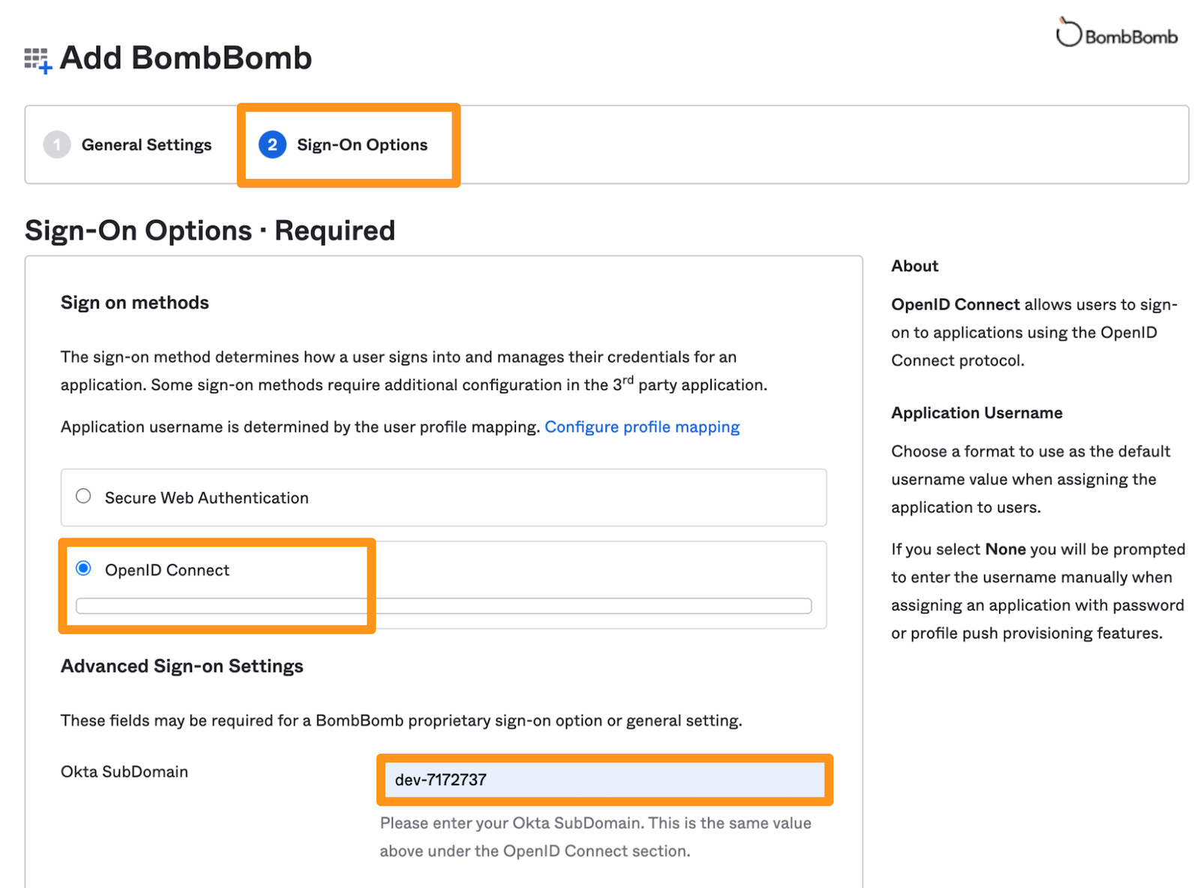Click the Sign on methods heading

tap(135, 302)
